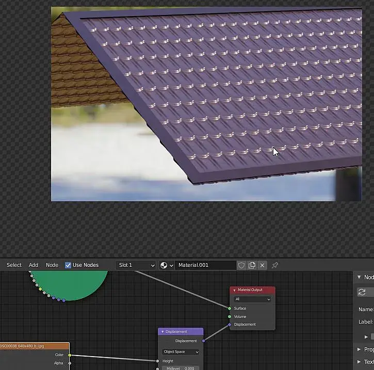
Task: Select the DSC00038 image texture node header
Action: click(35, 346)
